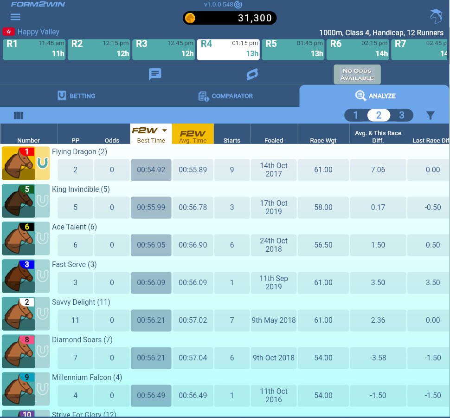Open the filter funnel icon
Screen dimensions: 450x418
[431, 116]
